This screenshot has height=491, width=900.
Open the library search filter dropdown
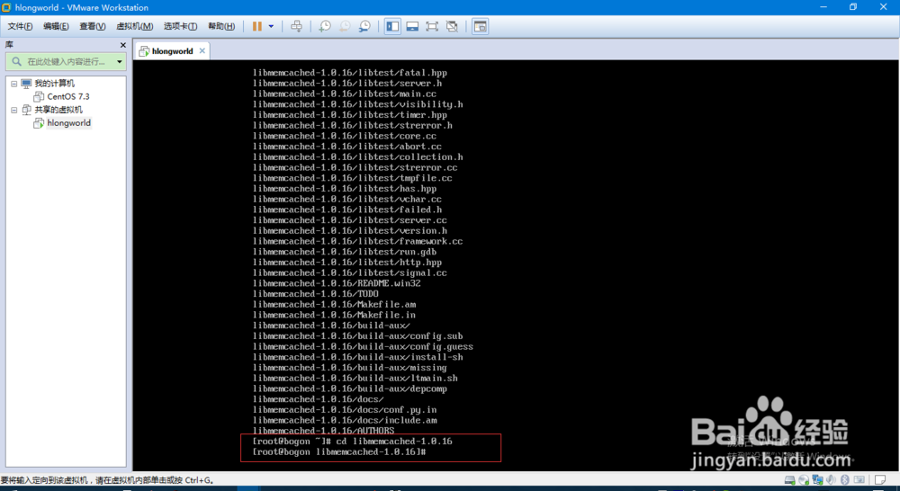(120, 61)
